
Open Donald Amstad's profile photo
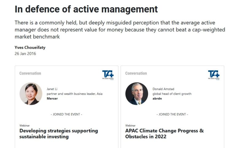137,94
